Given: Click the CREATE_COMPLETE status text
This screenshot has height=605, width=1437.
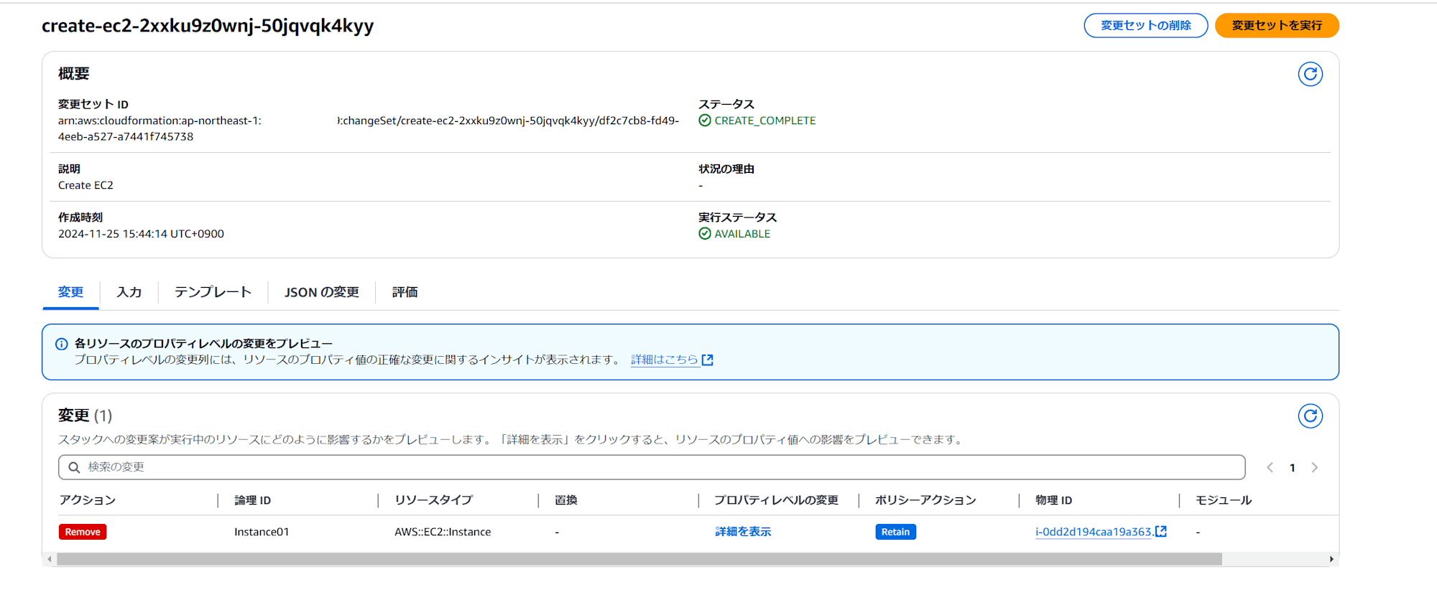Looking at the screenshot, I should [x=765, y=121].
